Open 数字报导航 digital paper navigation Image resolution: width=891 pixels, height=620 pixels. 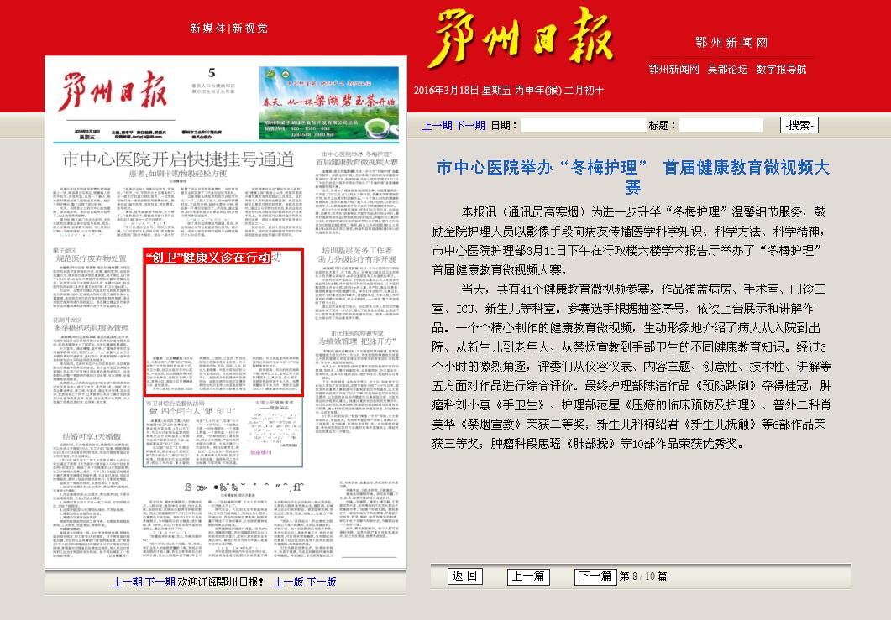(x=781, y=70)
